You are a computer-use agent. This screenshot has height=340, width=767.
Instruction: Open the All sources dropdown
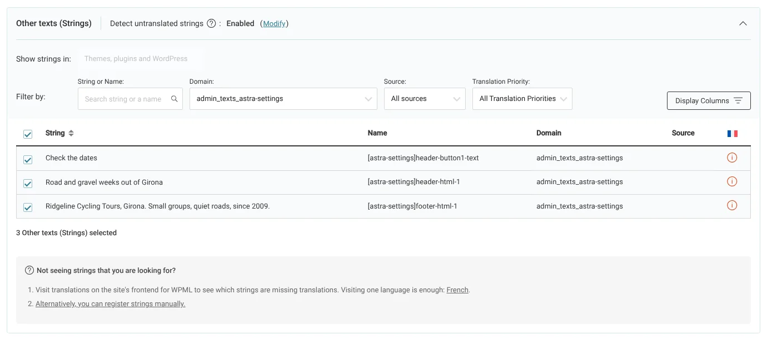[x=425, y=99]
